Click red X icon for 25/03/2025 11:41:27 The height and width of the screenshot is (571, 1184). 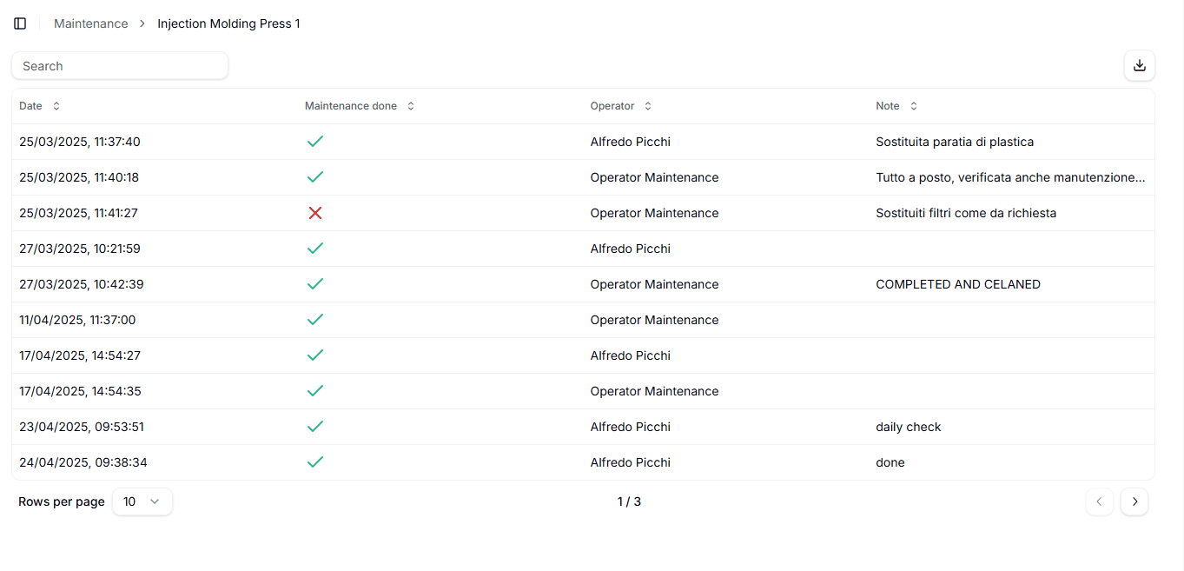click(x=315, y=213)
